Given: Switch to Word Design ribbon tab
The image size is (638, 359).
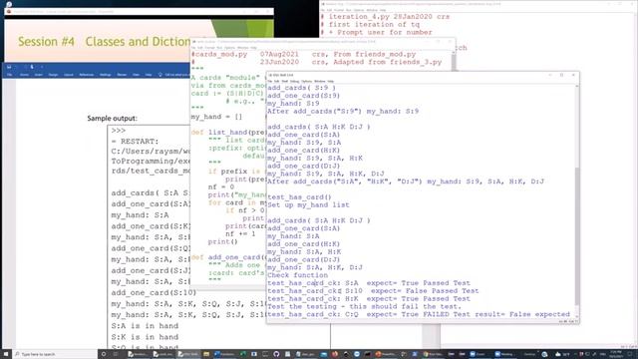Looking at the screenshot, I should [53, 75].
